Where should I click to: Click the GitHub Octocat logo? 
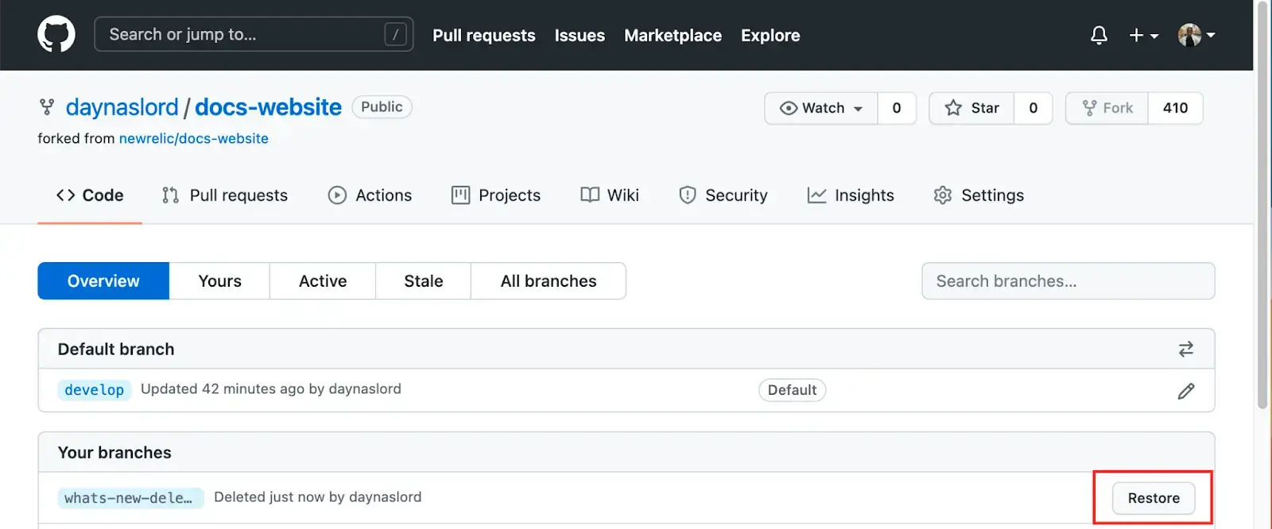click(x=56, y=35)
